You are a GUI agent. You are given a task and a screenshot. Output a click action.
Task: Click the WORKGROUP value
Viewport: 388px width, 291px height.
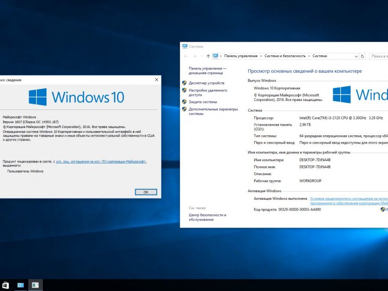click(x=310, y=181)
